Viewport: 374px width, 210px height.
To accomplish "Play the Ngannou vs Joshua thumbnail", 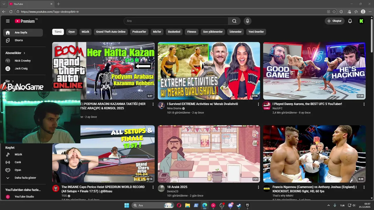I will point(314,154).
